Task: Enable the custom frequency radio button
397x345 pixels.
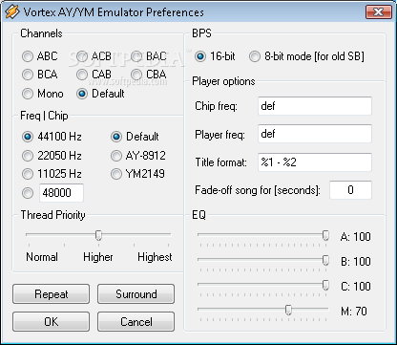Action: [x=28, y=193]
